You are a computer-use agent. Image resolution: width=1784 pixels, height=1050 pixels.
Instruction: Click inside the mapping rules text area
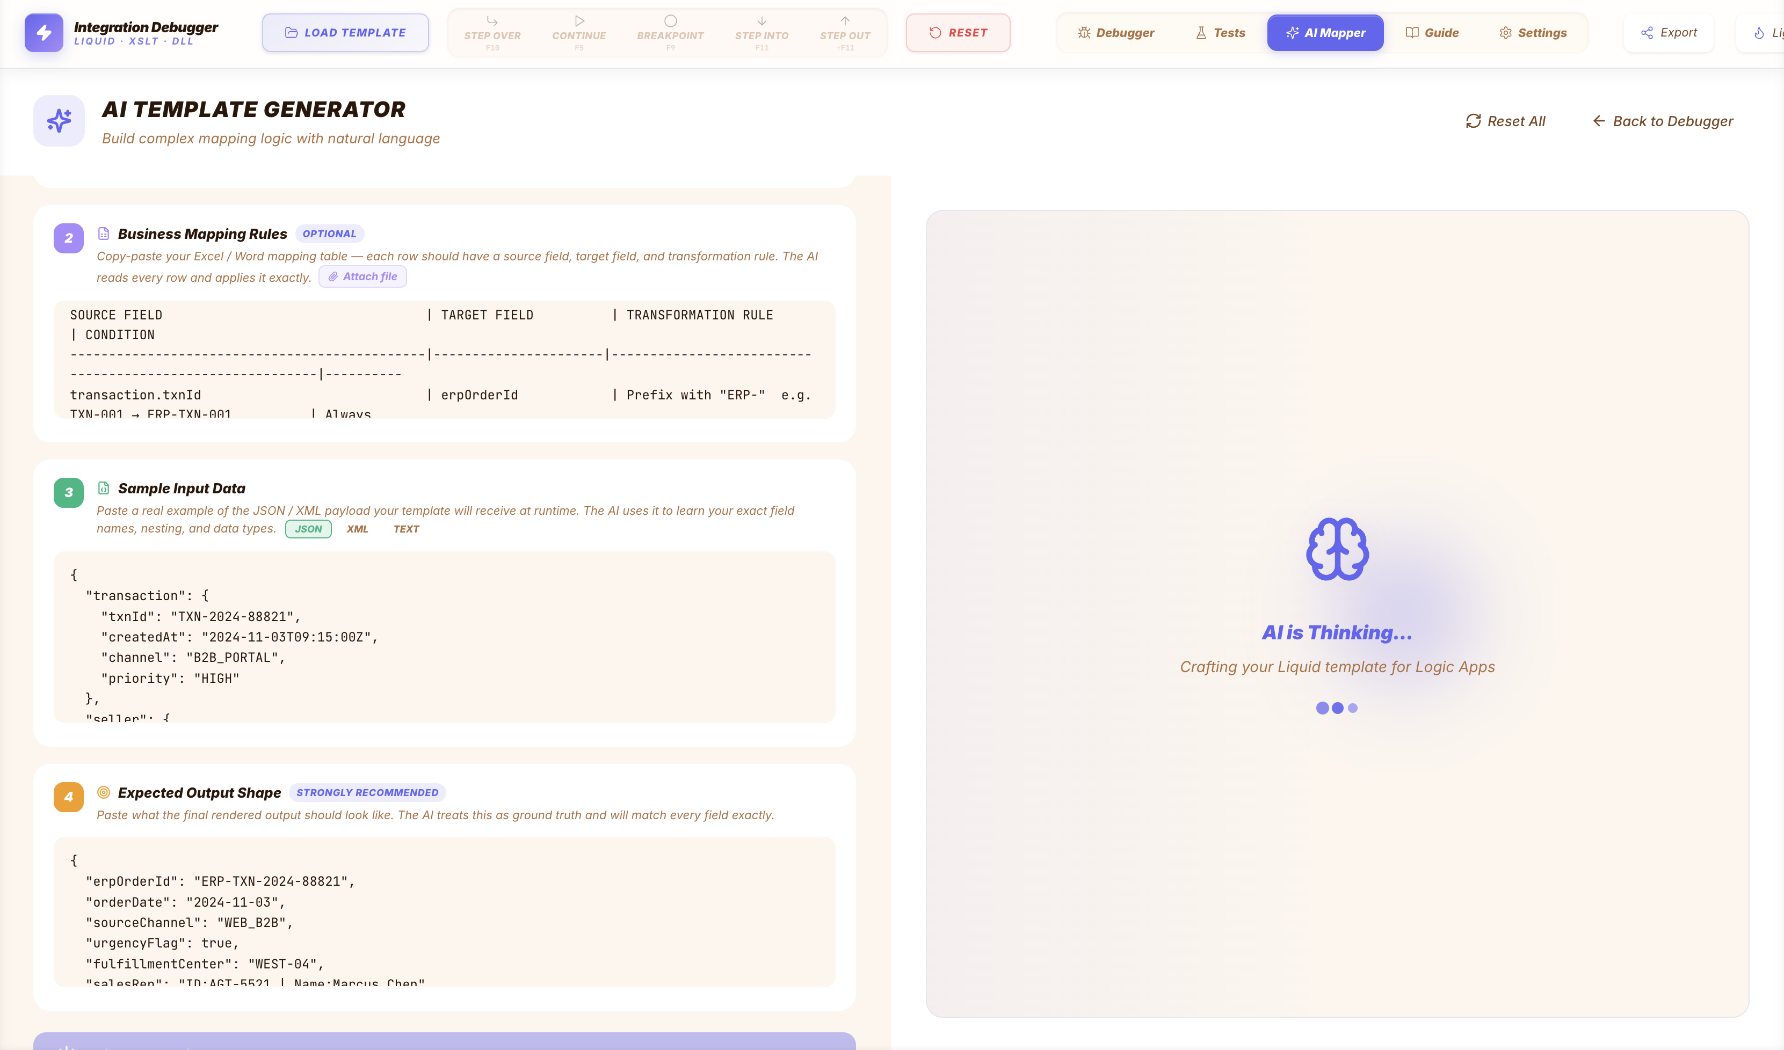[x=445, y=360]
